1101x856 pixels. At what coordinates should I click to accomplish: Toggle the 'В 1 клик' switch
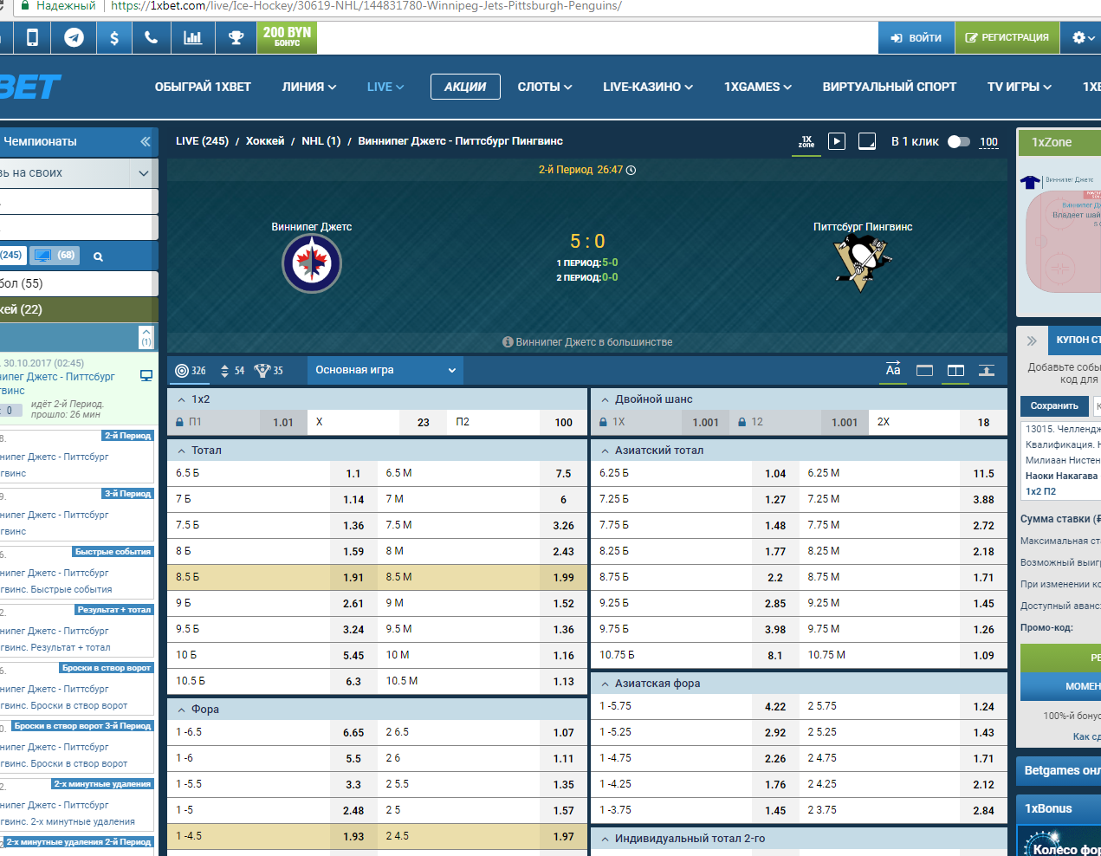[x=958, y=141]
